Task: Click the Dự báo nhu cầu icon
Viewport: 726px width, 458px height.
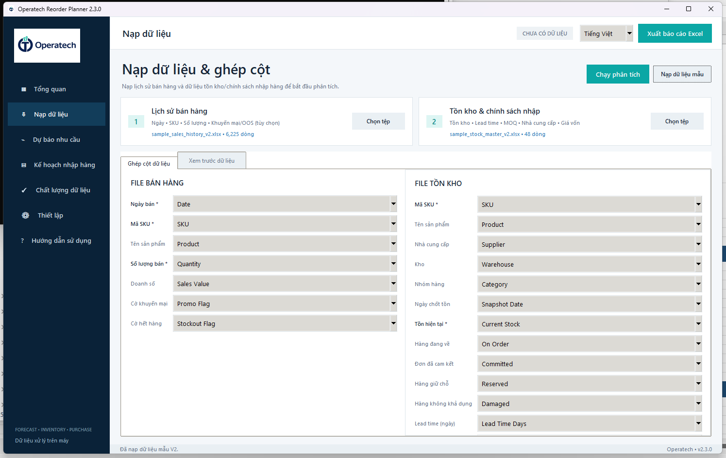Action: 23,140
